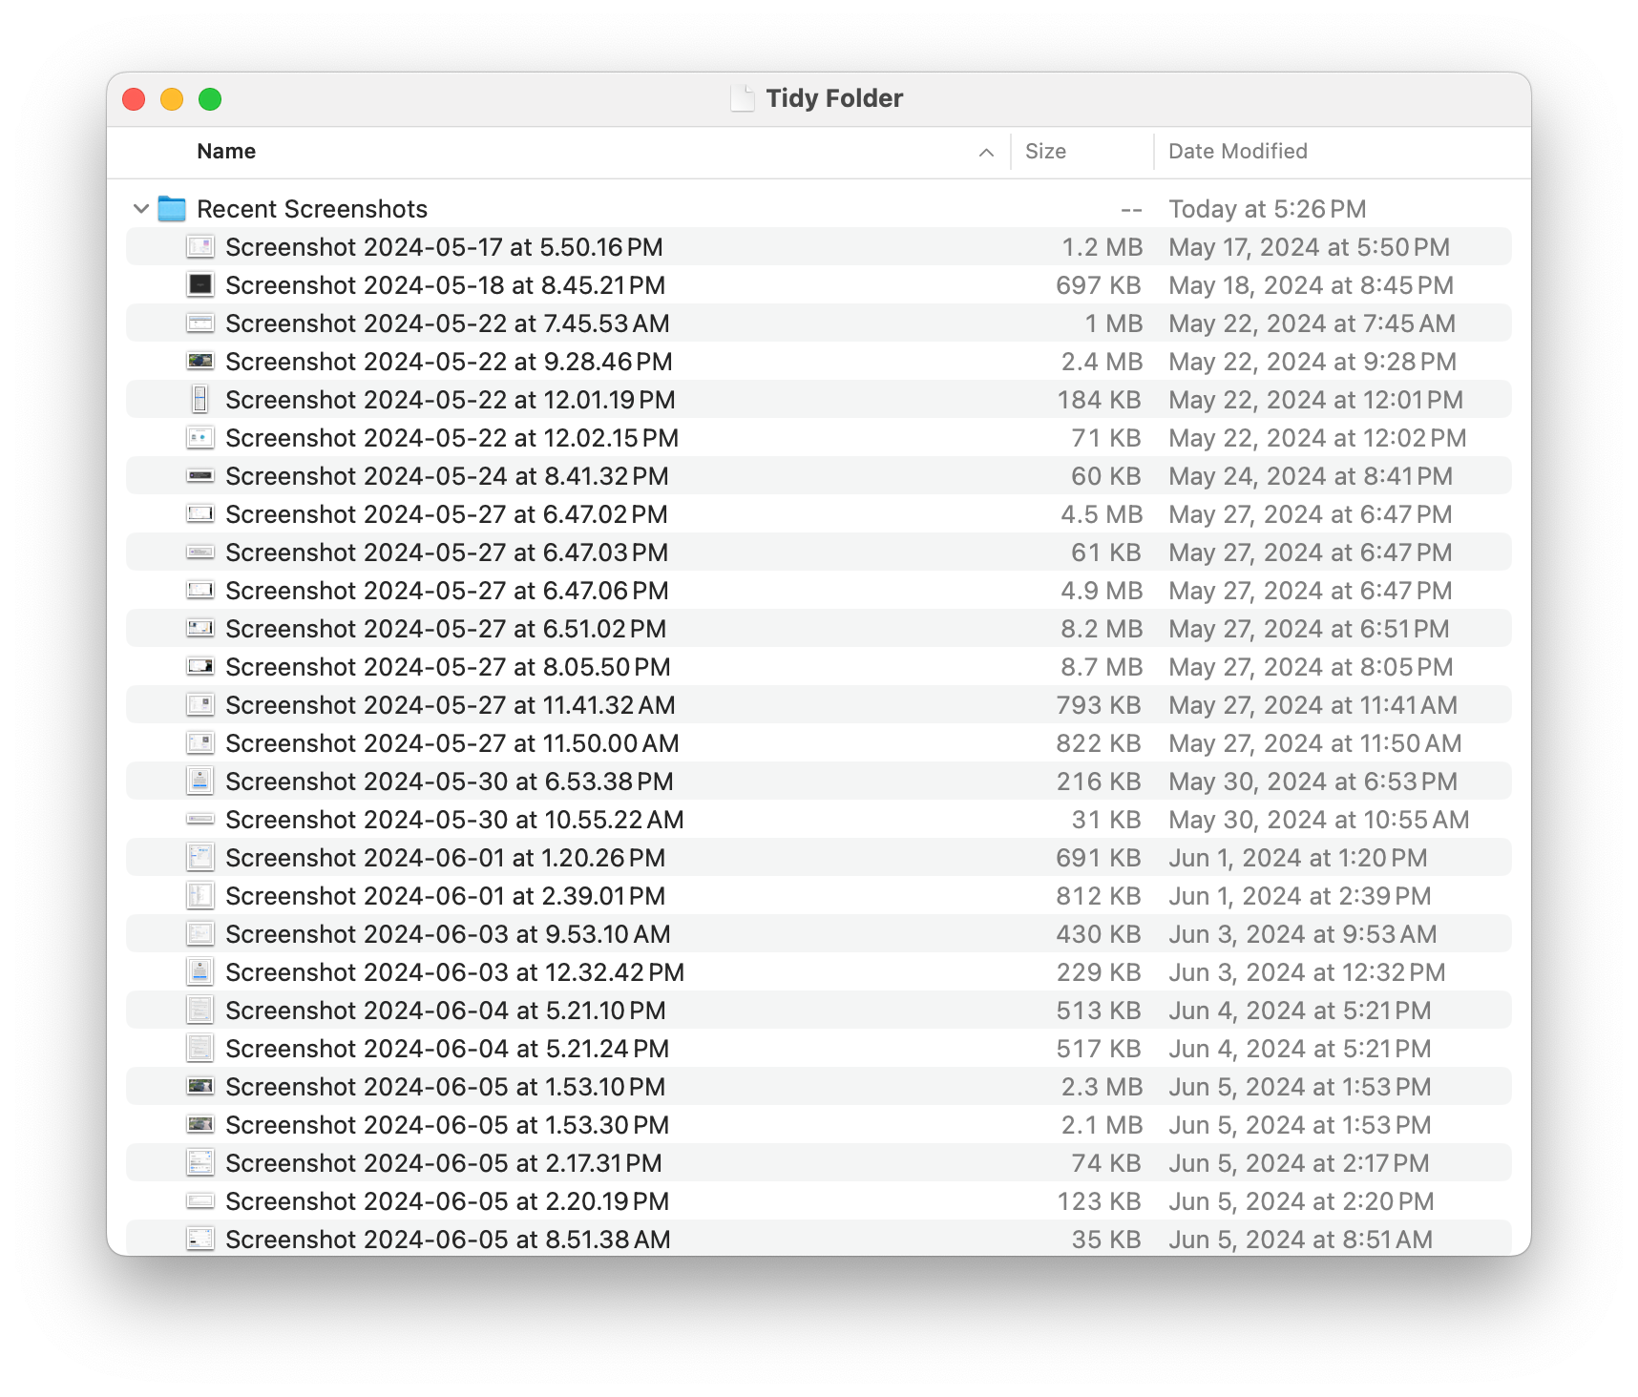Click thumbnail icon of Screenshot 2024-06-03 at 9.53.10 AM
1638x1397 pixels.
[x=200, y=934]
